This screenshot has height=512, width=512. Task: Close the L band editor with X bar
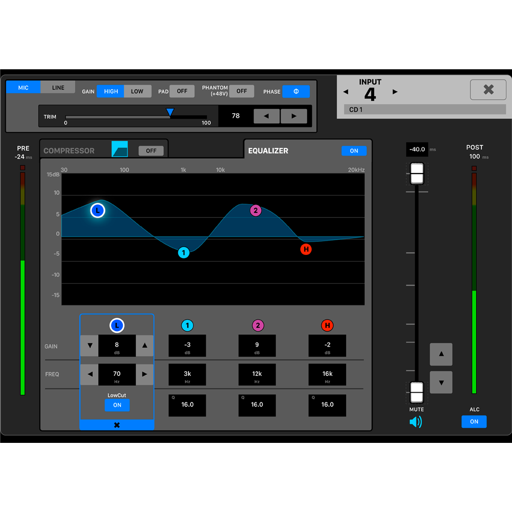tap(117, 425)
